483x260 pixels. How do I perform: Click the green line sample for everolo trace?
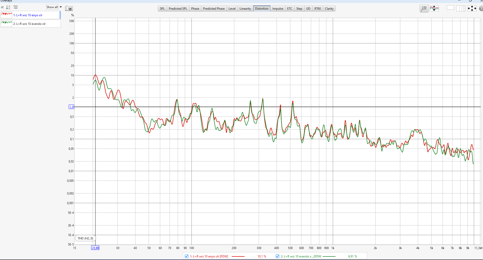[329, 256]
